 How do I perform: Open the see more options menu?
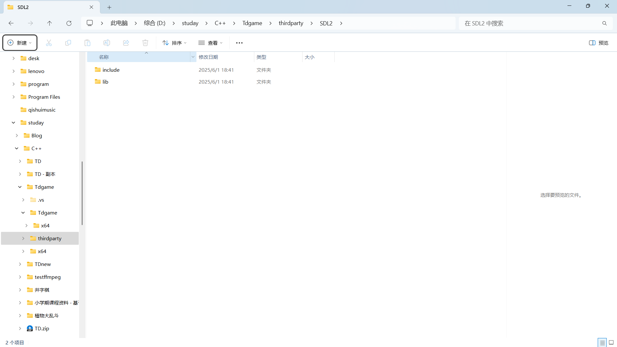click(239, 43)
